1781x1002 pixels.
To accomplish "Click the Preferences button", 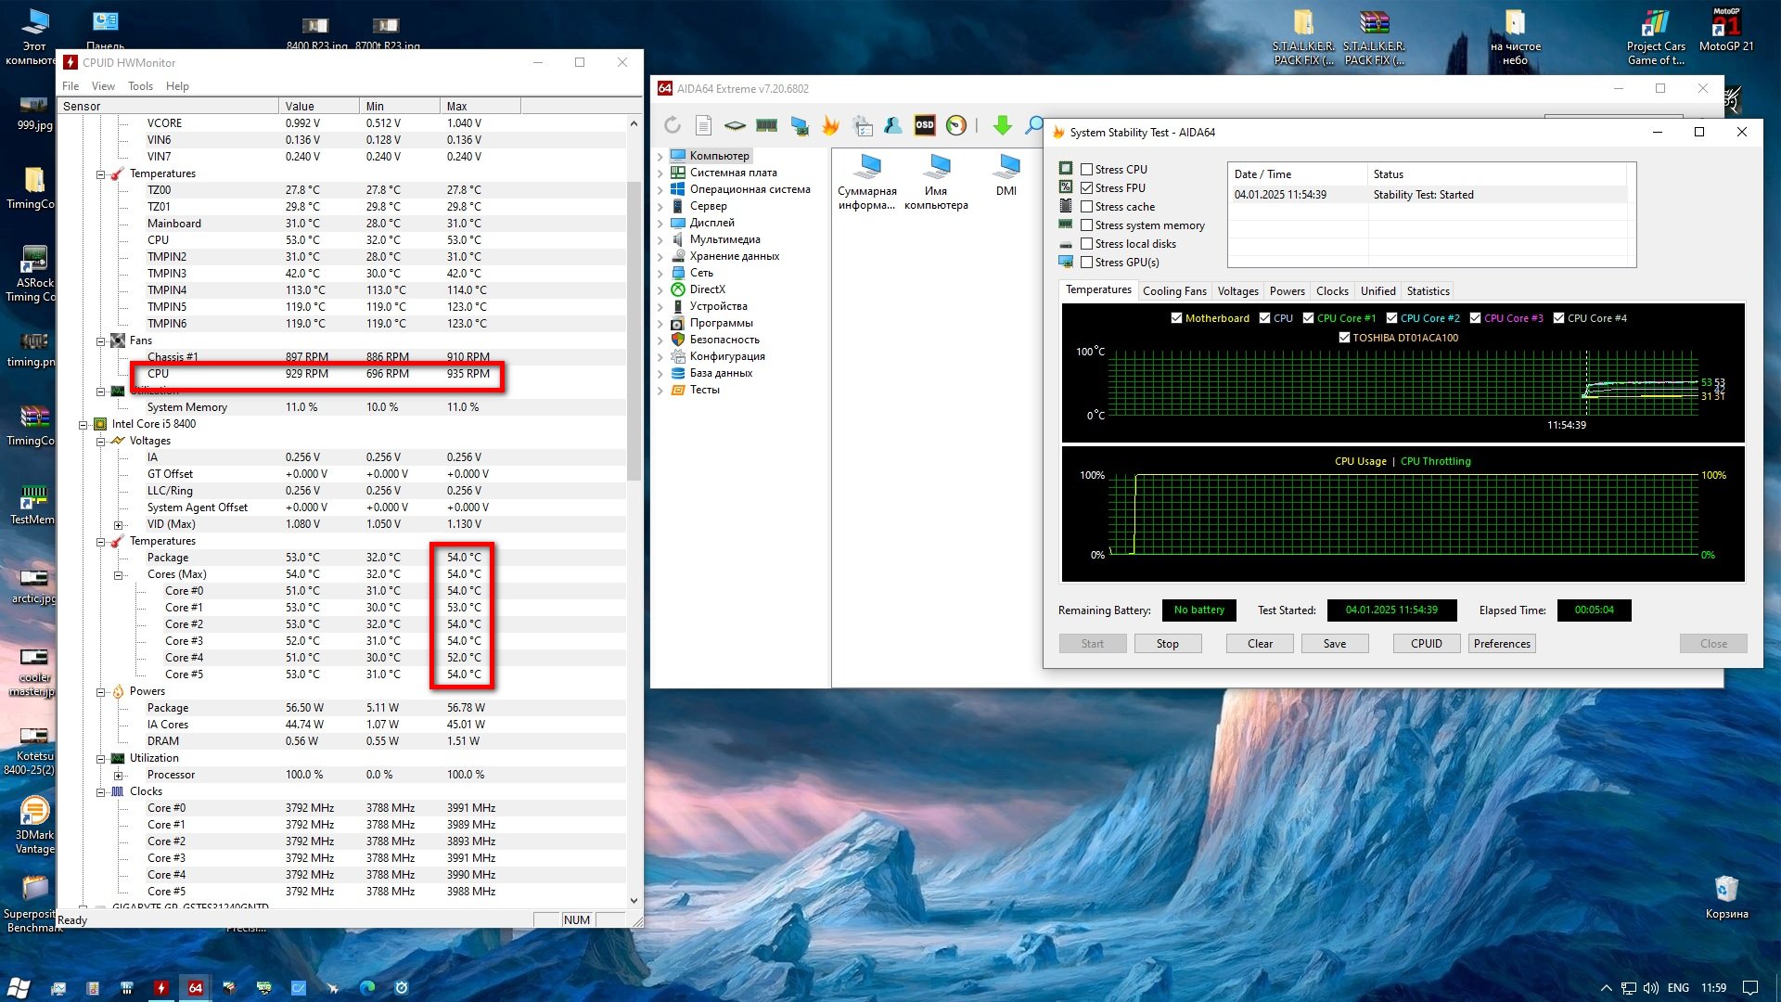I will [1502, 644].
